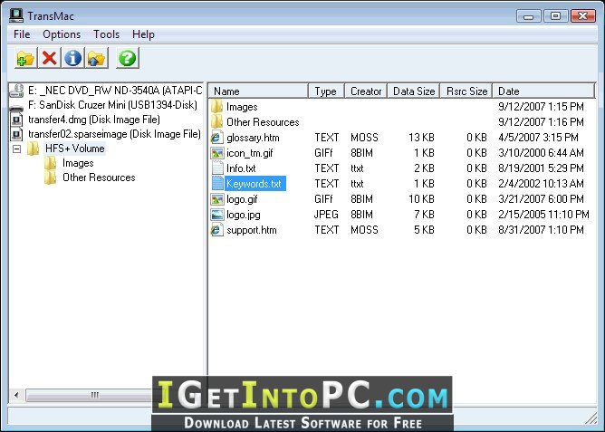Select transfer4.dmg (Disk Image File) entry
This screenshot has width=605, height=432.
point(94,120)
